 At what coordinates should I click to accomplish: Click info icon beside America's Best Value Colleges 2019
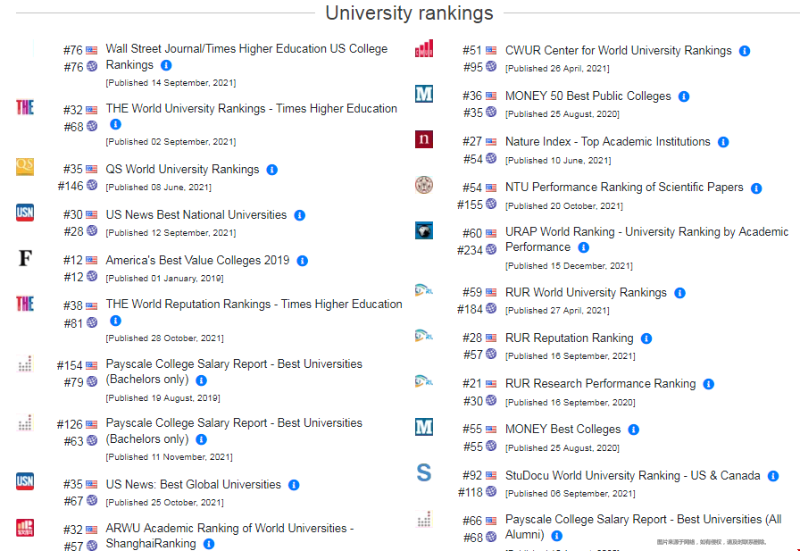click(303, 261)
